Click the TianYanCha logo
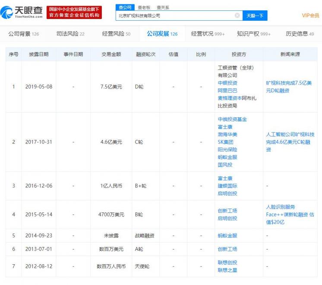 (22, 12)
